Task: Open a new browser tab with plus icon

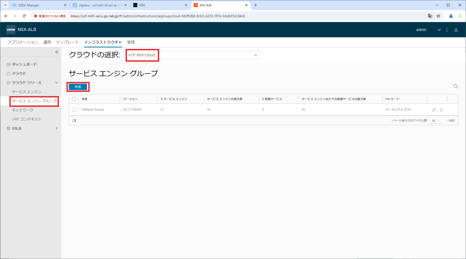Action: coord(256,5)
